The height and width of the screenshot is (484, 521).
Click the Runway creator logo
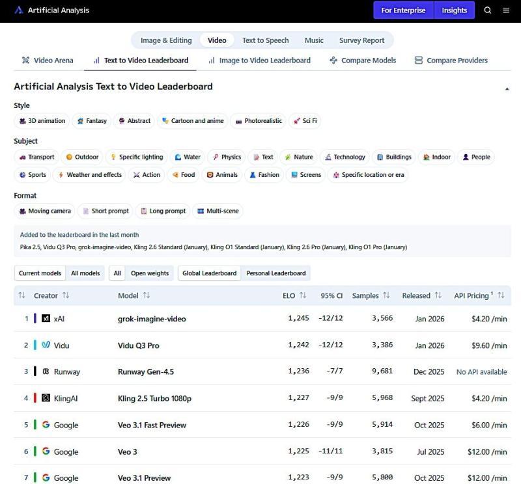(46, 372)
